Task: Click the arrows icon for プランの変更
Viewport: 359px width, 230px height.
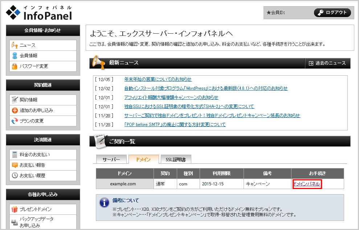Action: click(x=15, y=121)
